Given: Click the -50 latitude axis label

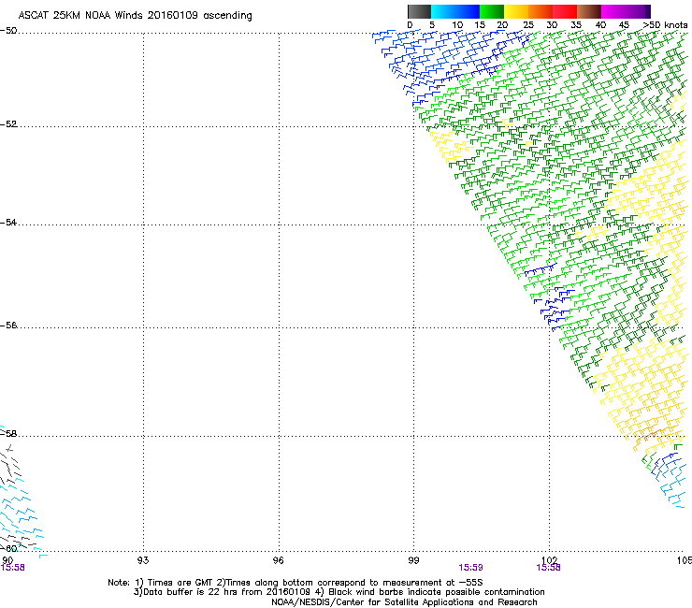Looking at the screenshot, I should coord(8,31).
